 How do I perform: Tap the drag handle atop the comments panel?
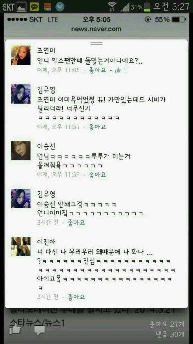(x=96, y=43)
